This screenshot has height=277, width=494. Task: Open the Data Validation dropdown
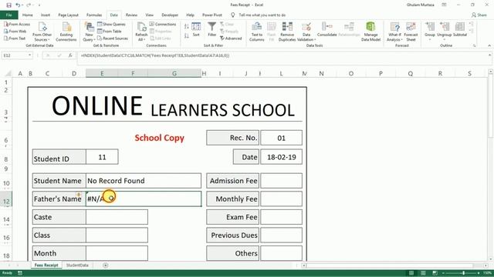(306, 32)
